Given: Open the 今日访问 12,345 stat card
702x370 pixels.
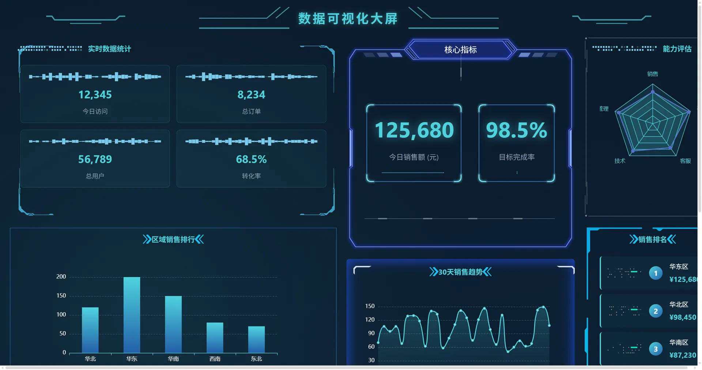Looking at the screenshot, I should tap(95, 94).
